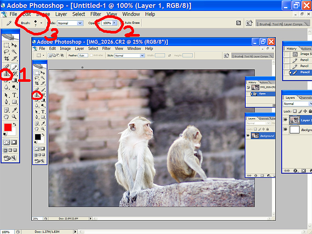Click the red foreground color swatch
This screenshot has width=312, height=234.
pyautogui.click(x=7, y=128)
